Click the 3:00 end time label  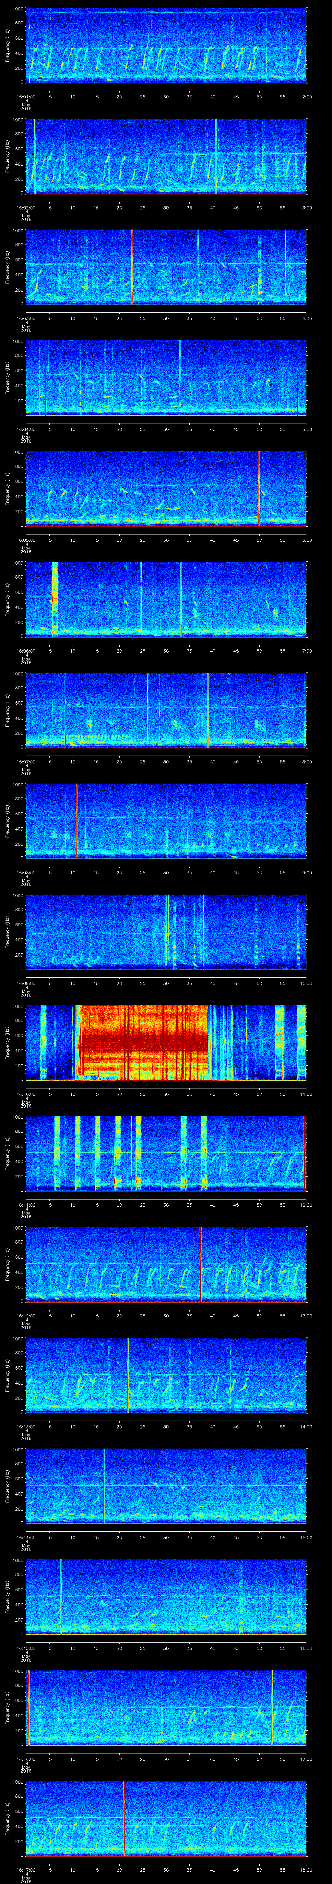[x=306, y=208]
